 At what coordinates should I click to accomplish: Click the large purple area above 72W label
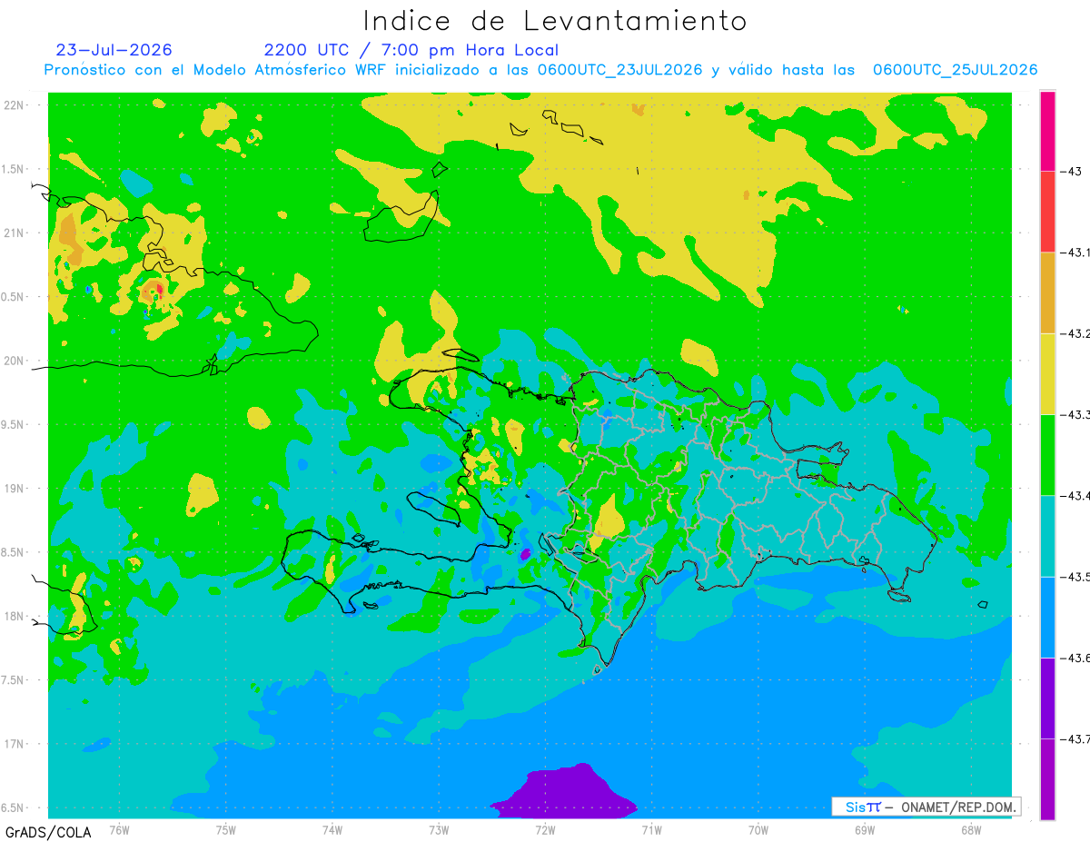(x=565, y=792)
